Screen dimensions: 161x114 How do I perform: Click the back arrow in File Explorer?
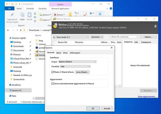(8, 30)
